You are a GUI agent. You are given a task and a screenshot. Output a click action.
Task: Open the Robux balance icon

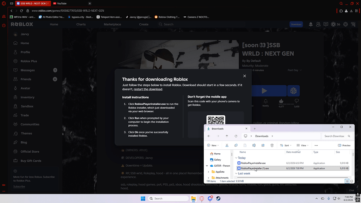[x=333, y=24]
